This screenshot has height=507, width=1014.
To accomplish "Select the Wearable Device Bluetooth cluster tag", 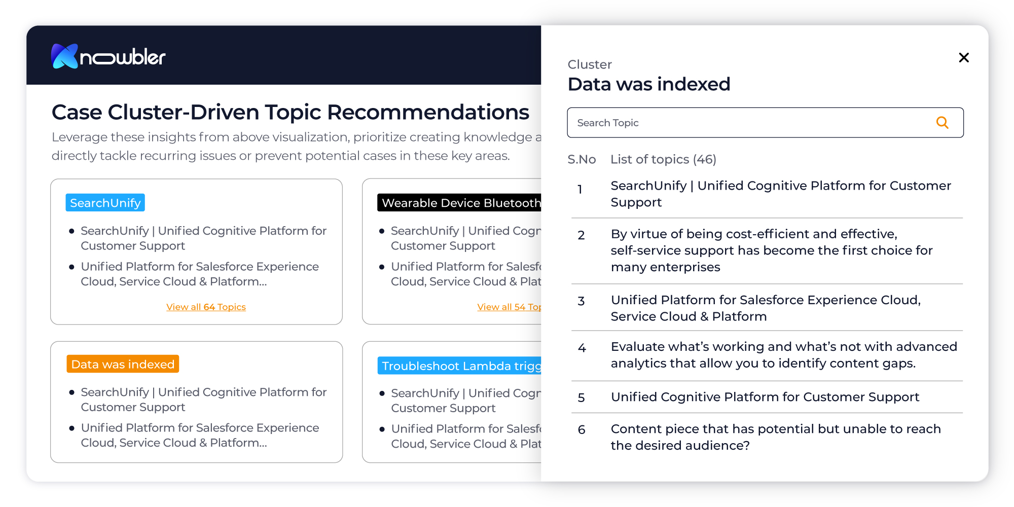I will tap(460, 203).
